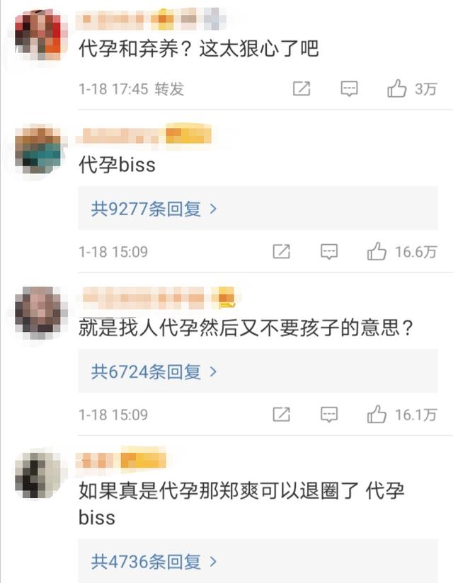Tap reply icon beside 16.1万 likes
This screenshot has height=583, width=453.
329,415
